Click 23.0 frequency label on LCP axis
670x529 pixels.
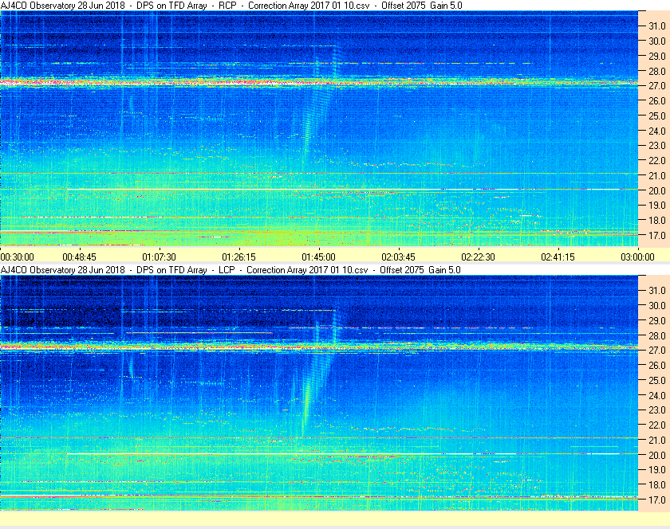pos(657,410)
